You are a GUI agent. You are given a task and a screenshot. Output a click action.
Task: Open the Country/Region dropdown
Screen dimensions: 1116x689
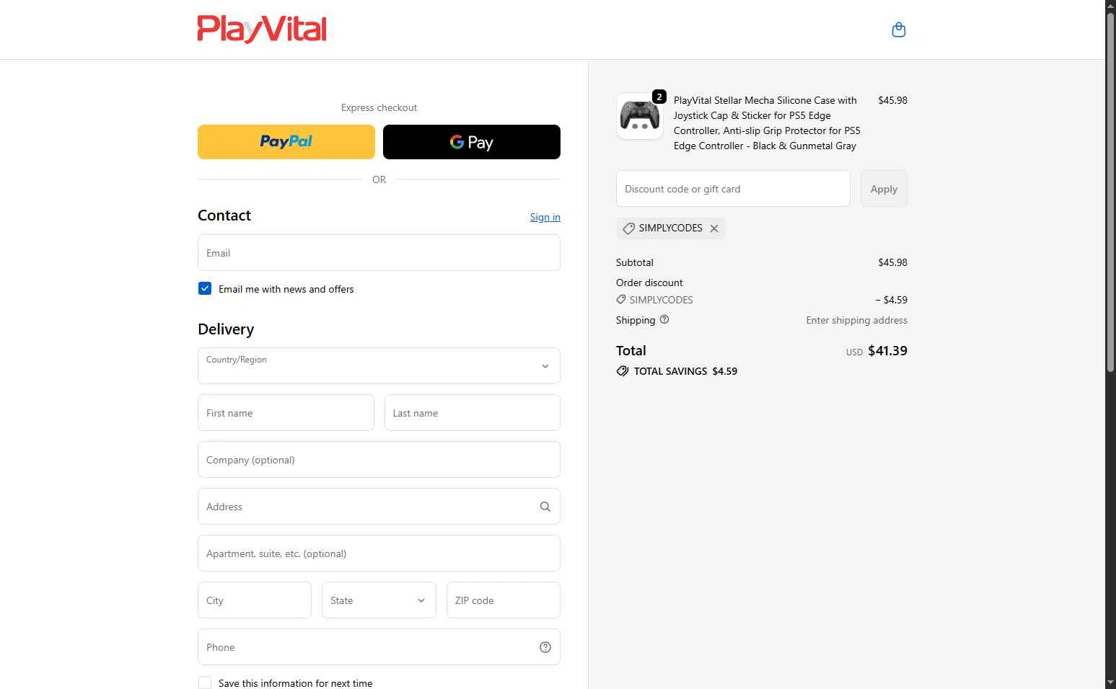tap(379, 366)
